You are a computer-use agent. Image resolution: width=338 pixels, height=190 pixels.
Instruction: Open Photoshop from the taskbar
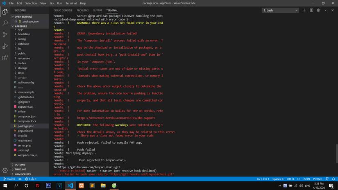[48, 185]
